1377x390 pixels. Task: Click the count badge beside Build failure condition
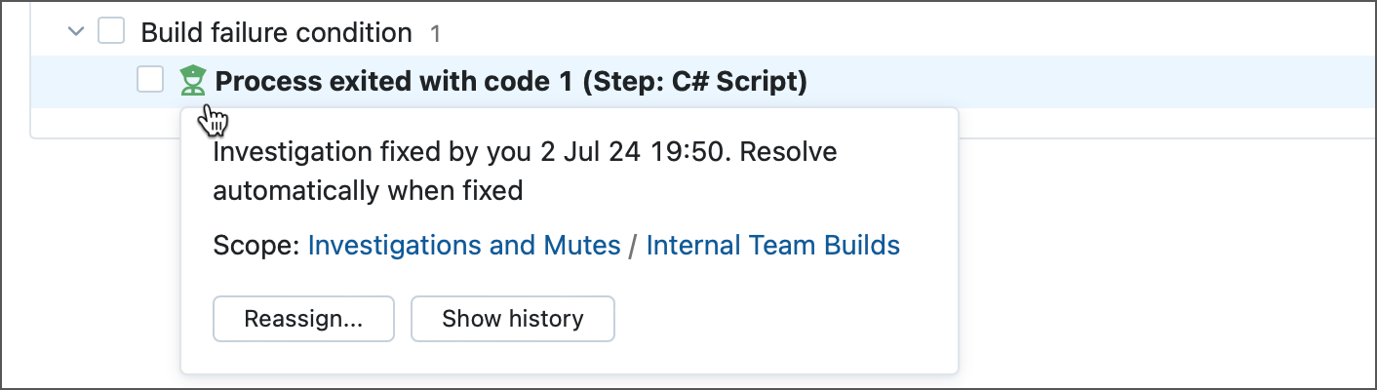click(436, 34)
